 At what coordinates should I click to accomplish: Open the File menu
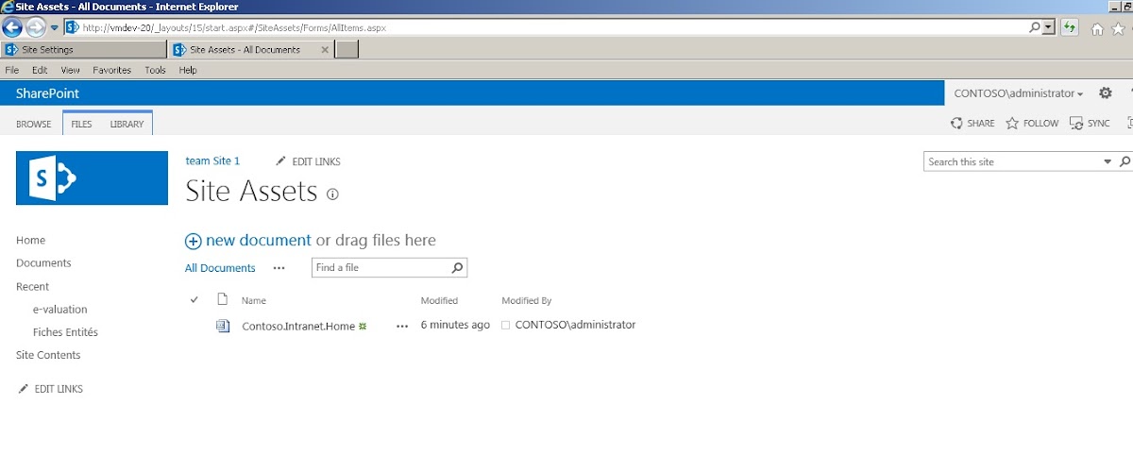12,70
